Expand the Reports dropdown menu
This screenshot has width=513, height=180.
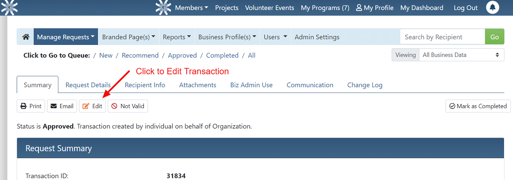point(177,37)
